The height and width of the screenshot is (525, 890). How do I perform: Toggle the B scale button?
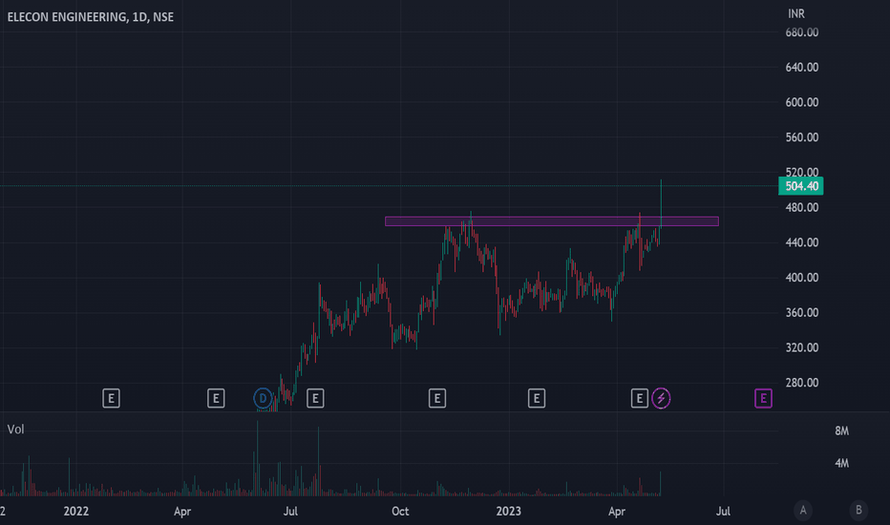click(858, 511)
